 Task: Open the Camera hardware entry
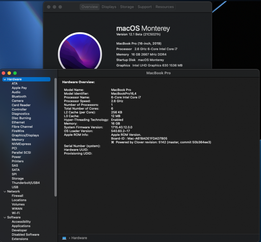click(17, 101)
